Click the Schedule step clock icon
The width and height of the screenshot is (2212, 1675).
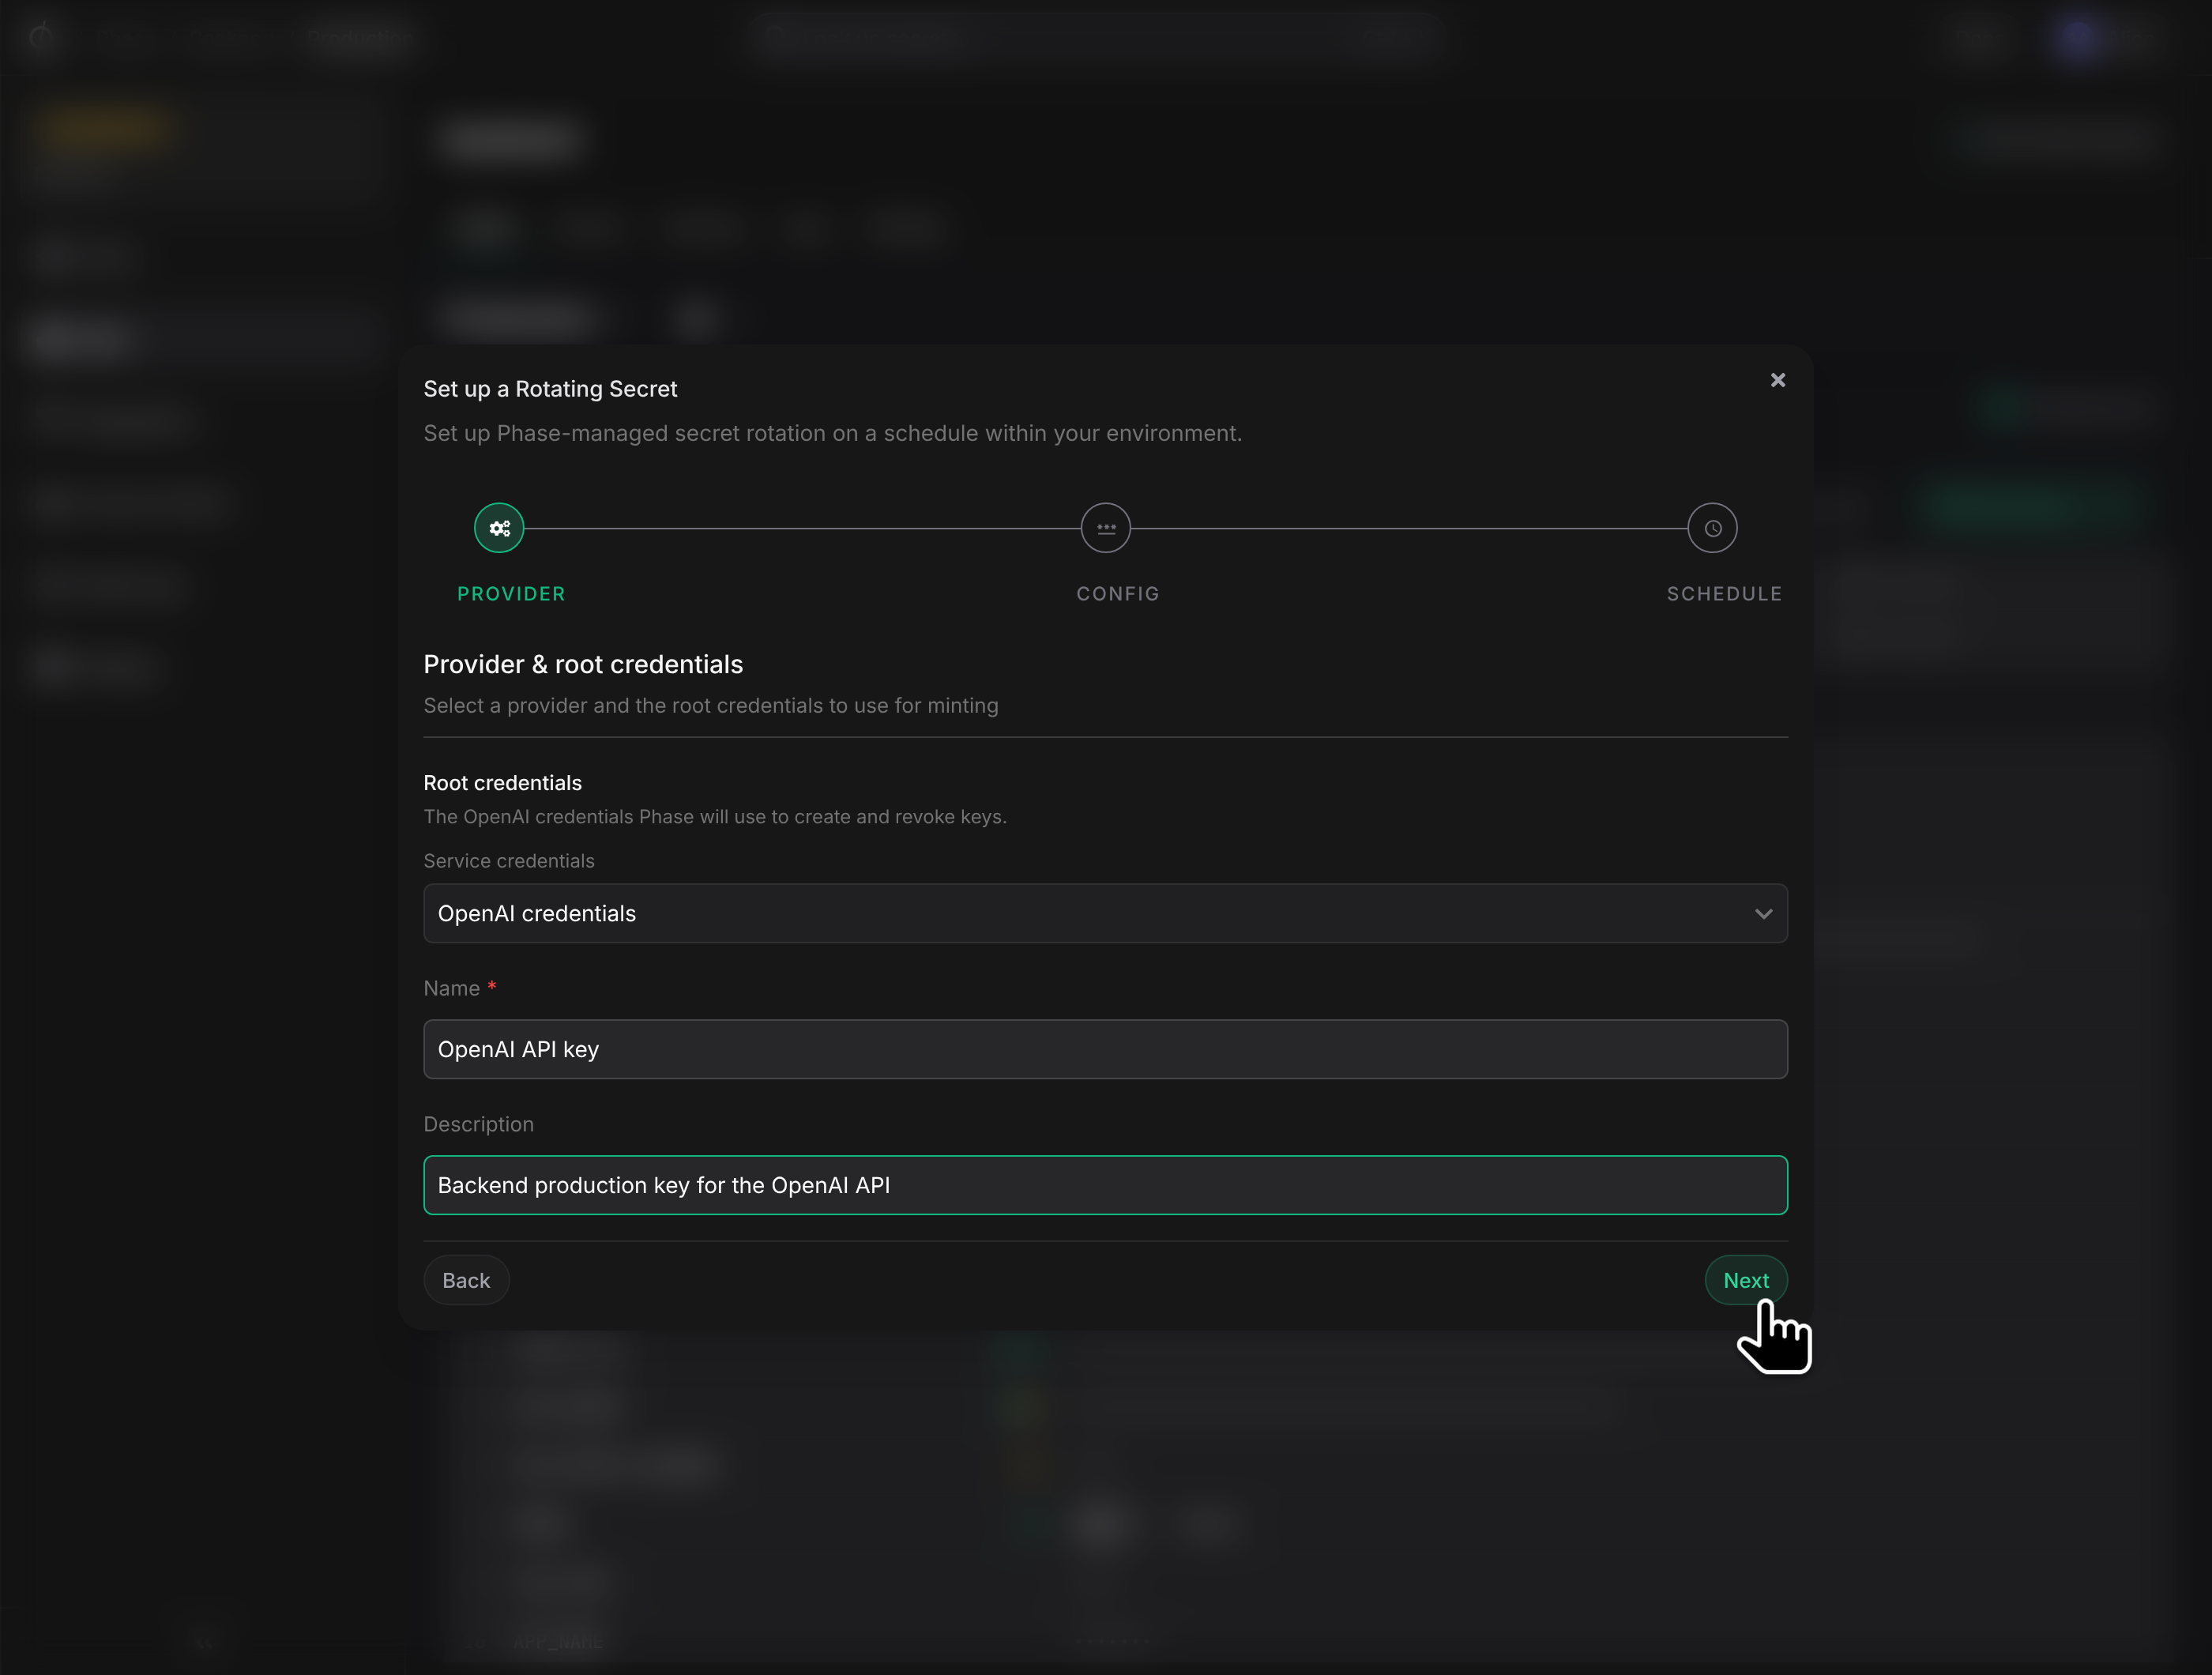point(1713,528)
